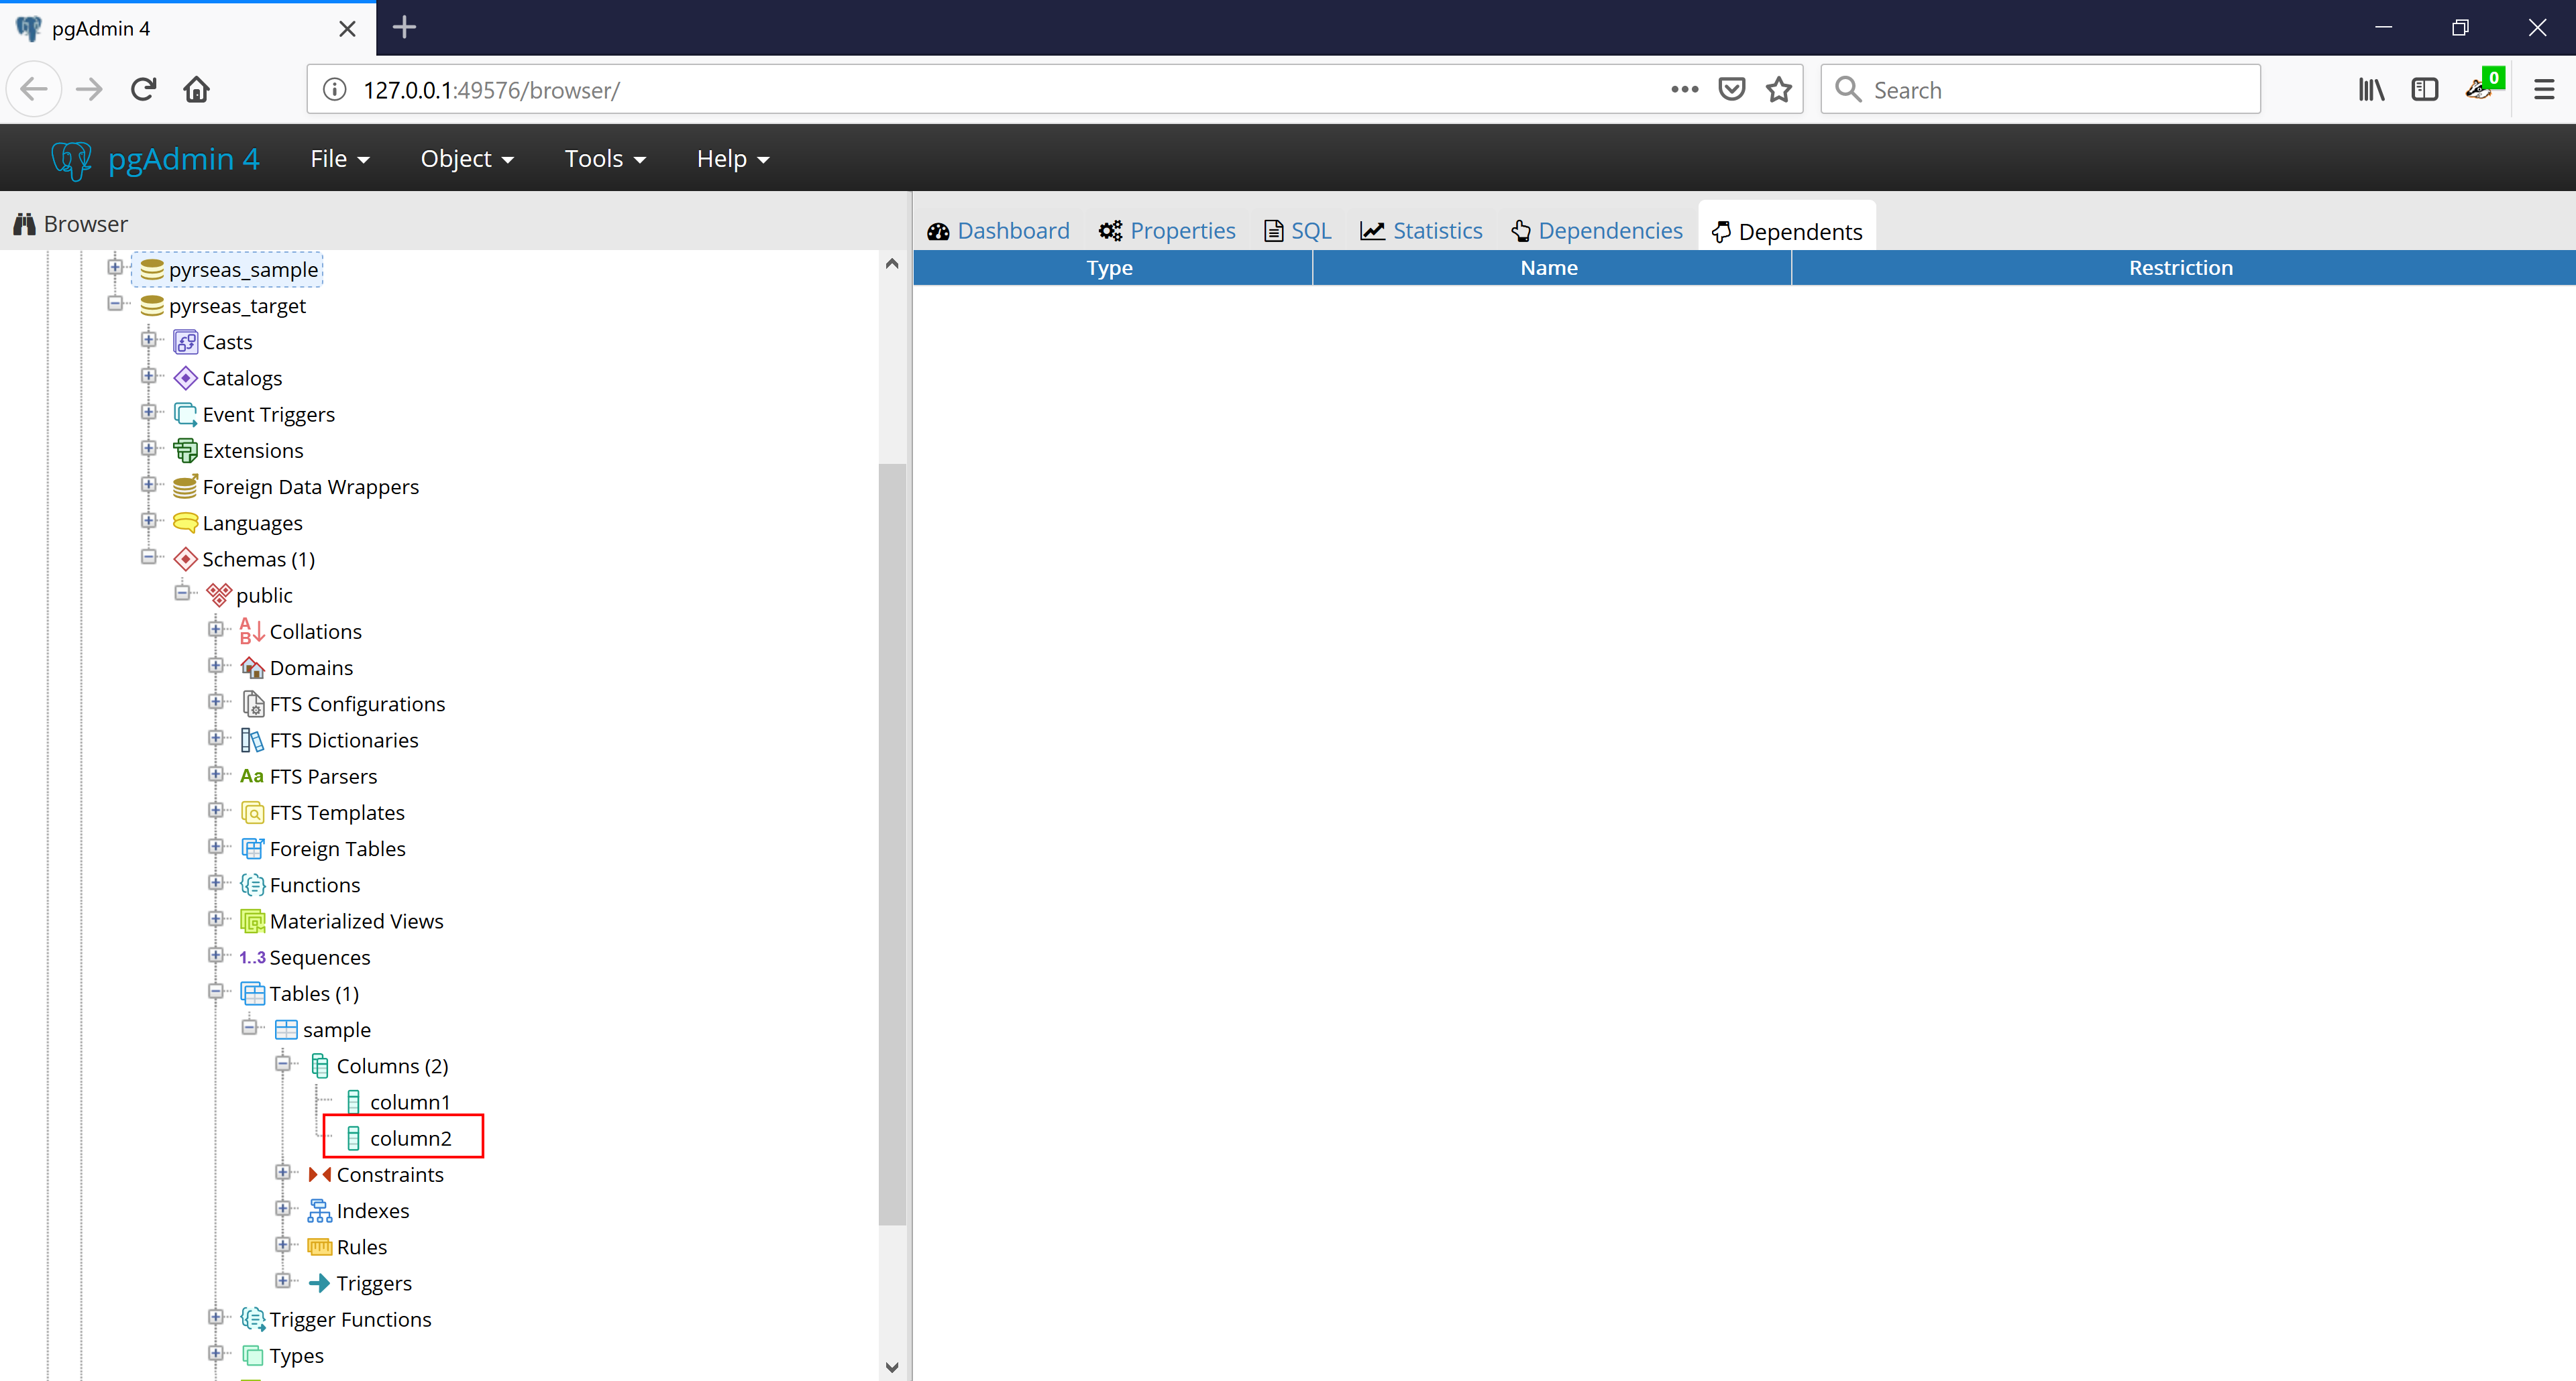Collapse the Columns (2) node

pyautogui.click(x=282, y=1063)
